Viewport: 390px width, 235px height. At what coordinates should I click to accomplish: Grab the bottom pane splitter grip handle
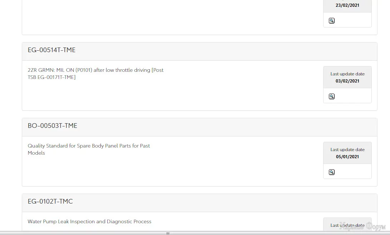coord(168,234)
